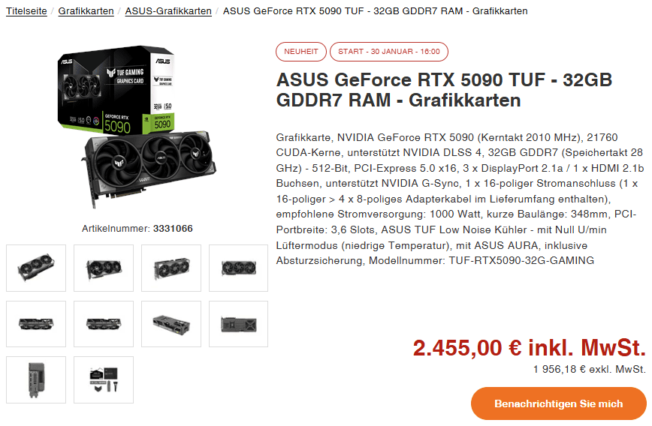The width and height of the screenshot is (652, 426).
Task: Click the product title heading
Action: (444, 90)
